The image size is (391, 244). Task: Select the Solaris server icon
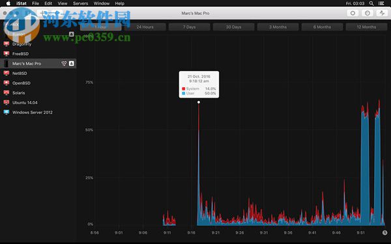pos(7,92)
